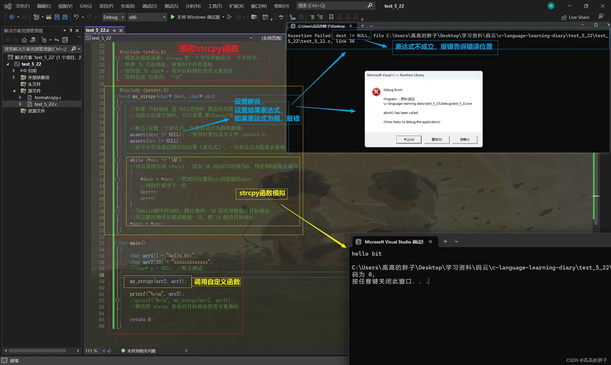611x365 pixels.
Task: Click the abc spell-check icon in toolbar
Action: [x=281, y=17]
